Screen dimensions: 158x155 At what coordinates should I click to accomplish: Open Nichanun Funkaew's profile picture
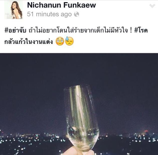tap(13, 10)
